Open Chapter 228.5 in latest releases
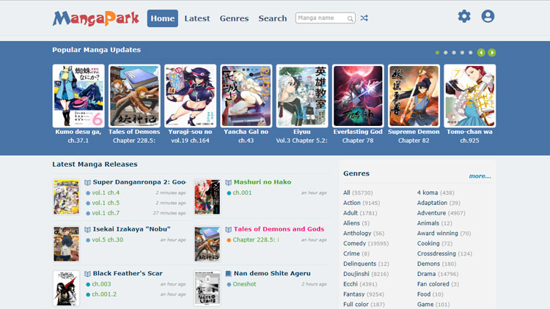550x309 pixels. [x=256, y=240]
